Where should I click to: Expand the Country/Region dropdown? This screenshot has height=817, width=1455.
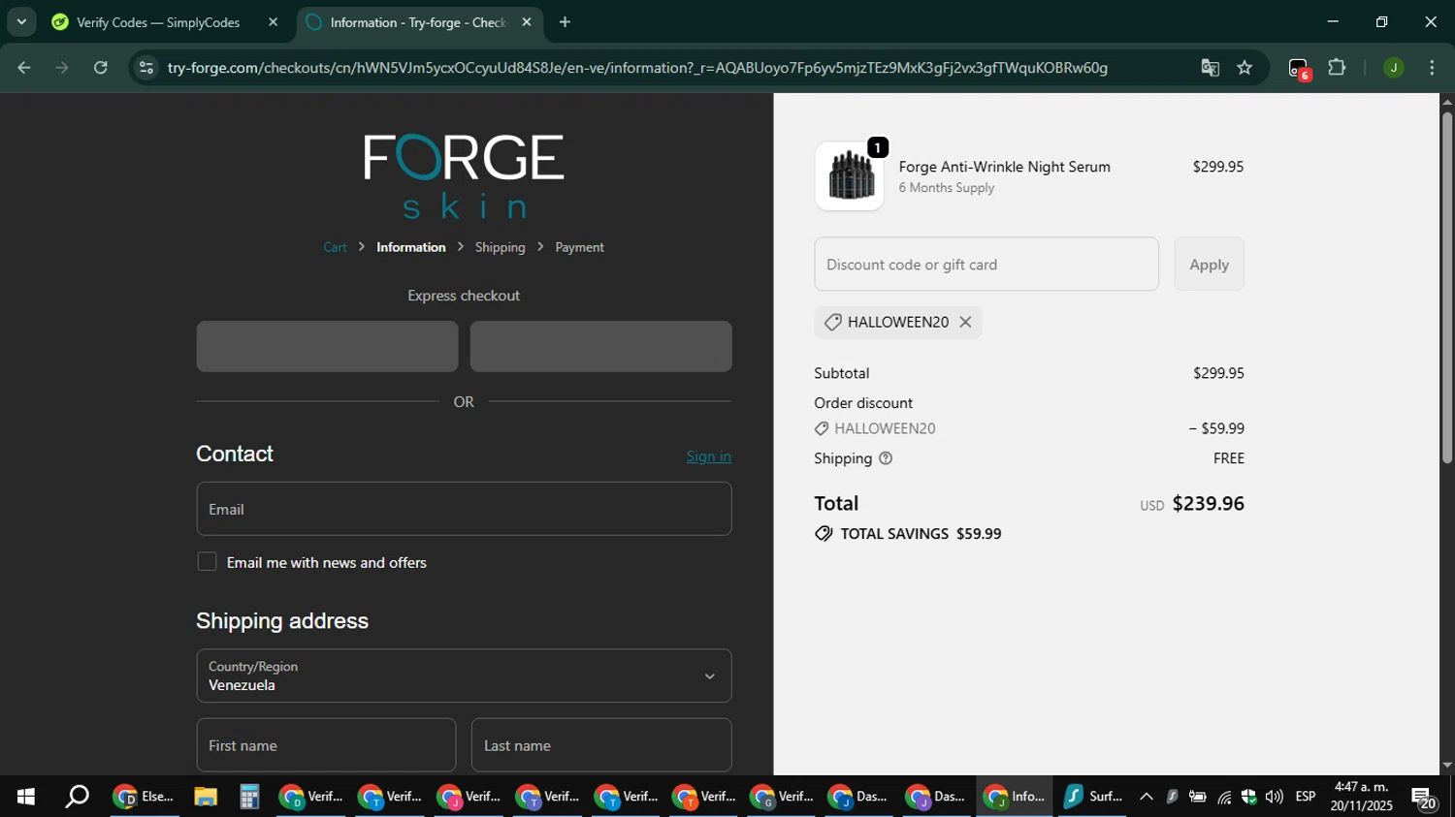tap(464, 676)
